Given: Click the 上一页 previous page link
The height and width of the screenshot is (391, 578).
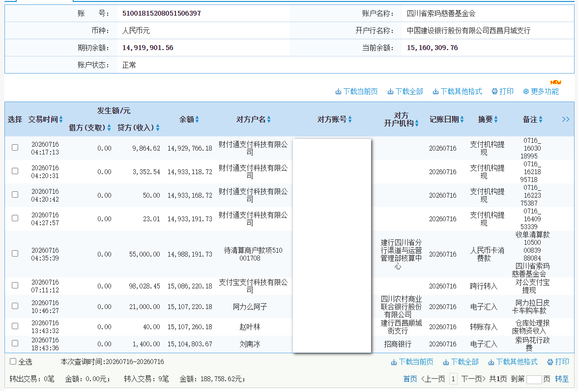Looking at the screenshot, I should [433, 379].
